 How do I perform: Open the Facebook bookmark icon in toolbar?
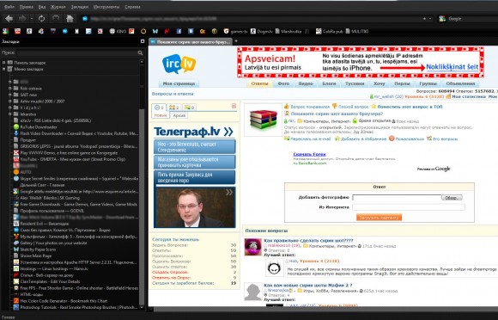click(x=179, y=31)
